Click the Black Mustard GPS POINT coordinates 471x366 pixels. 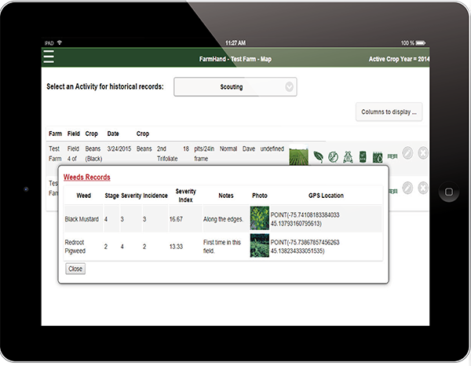coord(305,219)
